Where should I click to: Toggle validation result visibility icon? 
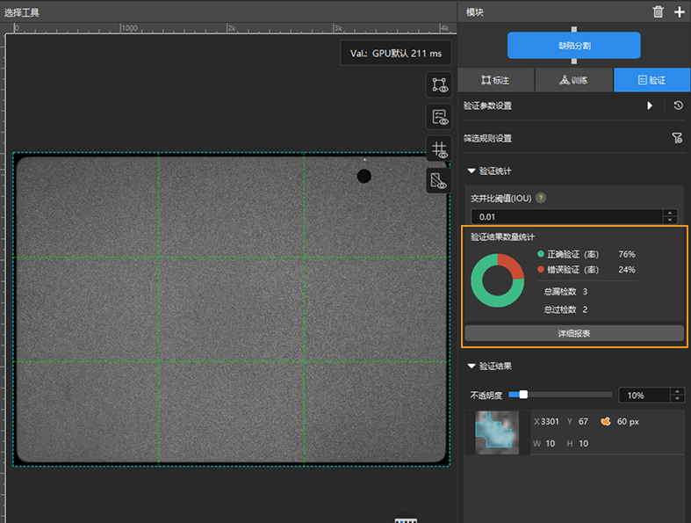click(439, 117)
